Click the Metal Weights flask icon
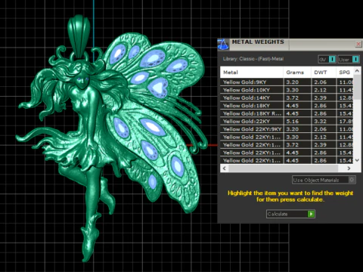The height and width of the screenshot is (272, 363). coord(223,45)
